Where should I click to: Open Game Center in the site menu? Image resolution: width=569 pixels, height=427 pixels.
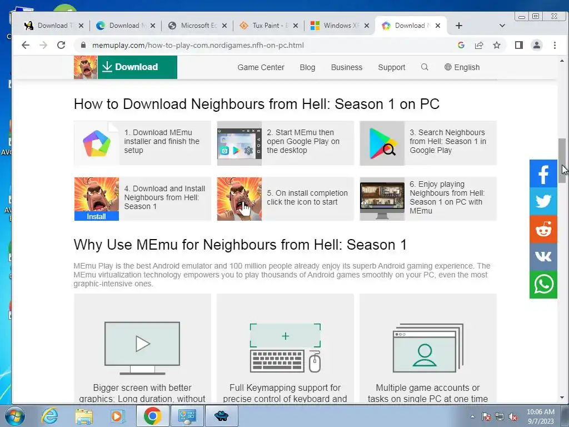pyautogui.click(x=261, y=67)
